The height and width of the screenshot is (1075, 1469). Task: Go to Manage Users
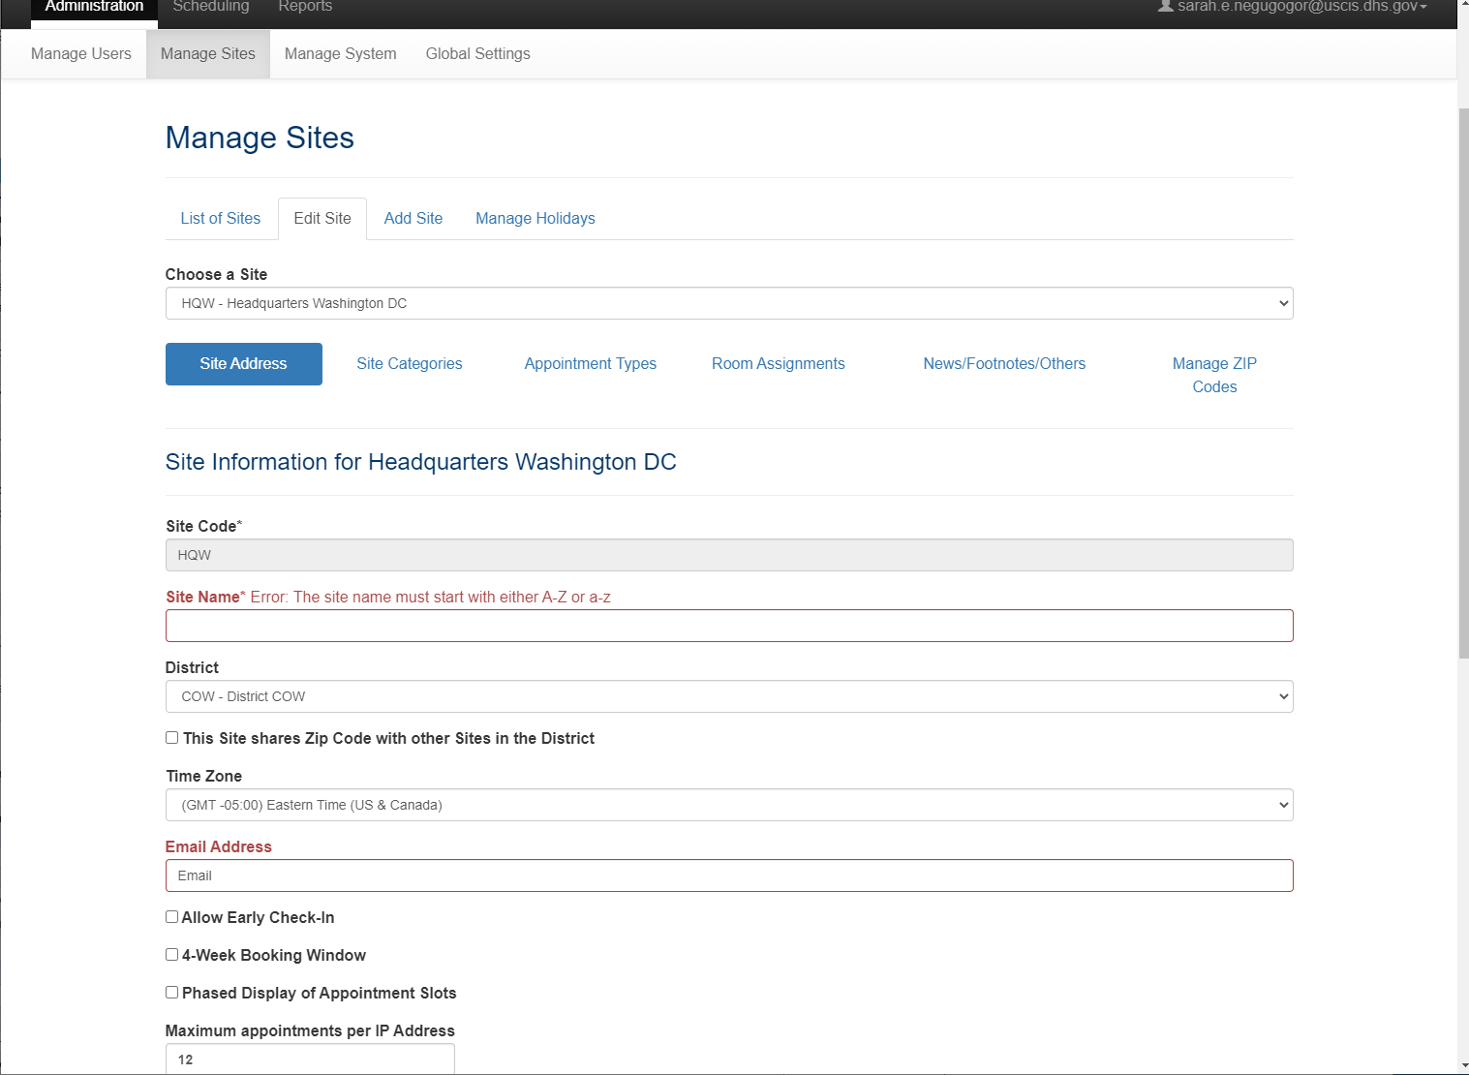point(81,54)
